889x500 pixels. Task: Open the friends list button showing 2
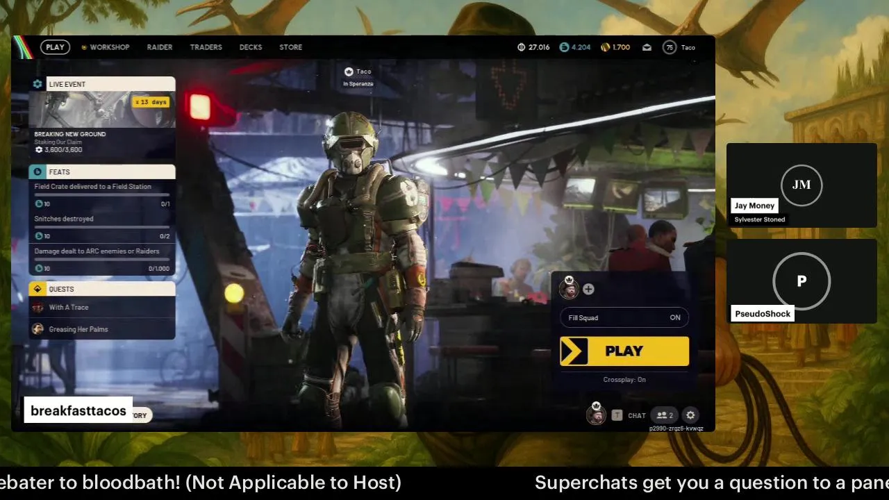coord(665,415)
